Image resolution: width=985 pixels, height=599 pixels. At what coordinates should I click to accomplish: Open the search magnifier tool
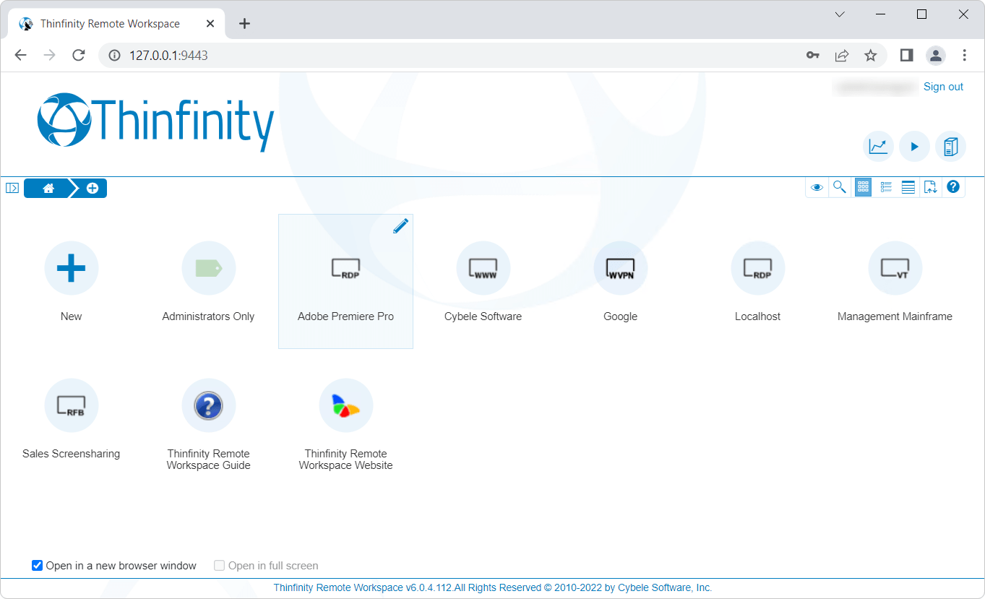point(840,187)
